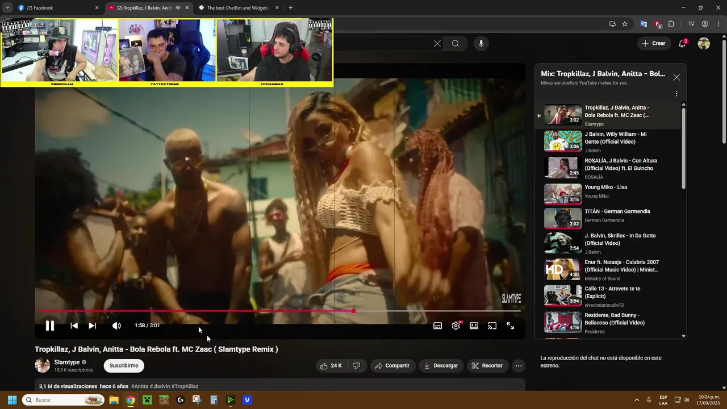Viewport: 727px width, 409px height.
Task: Select the currently playing Bola Rebola item
Action: coord(607,115)
